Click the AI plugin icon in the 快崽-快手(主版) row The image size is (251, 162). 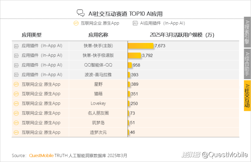point(16,46)
